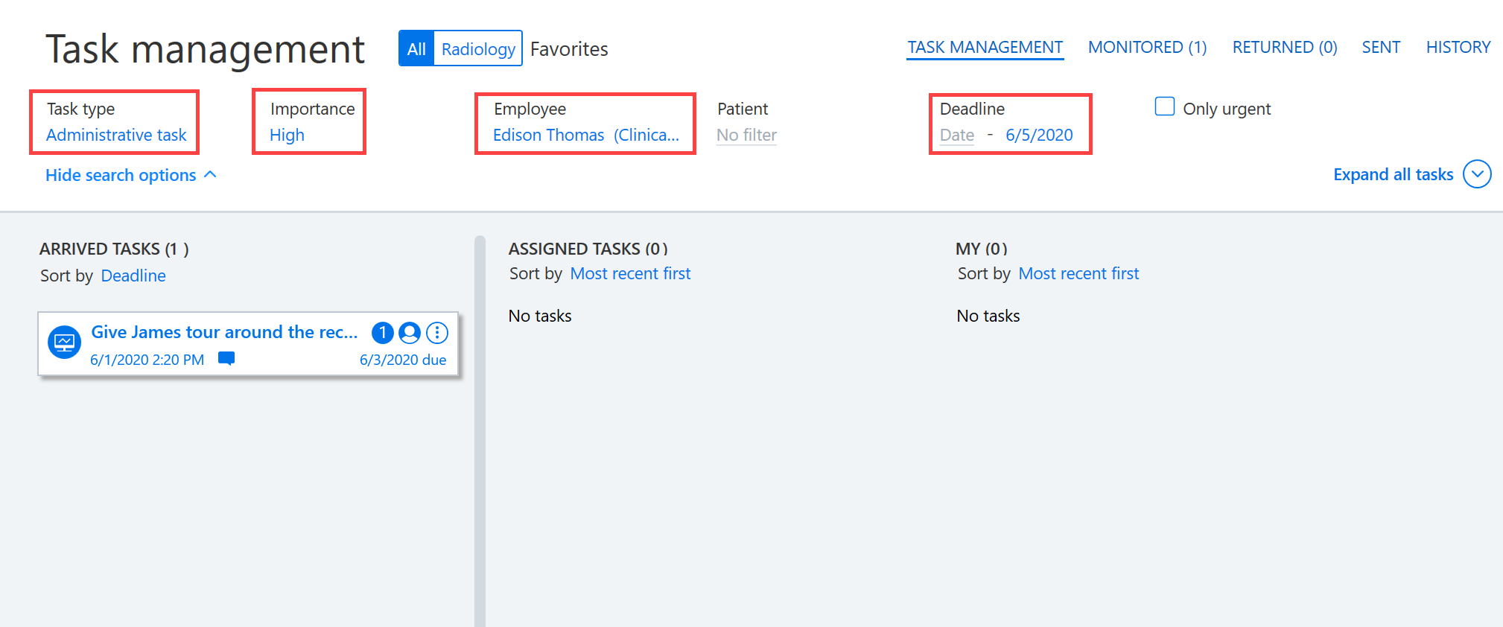Click the chevron next to Hide search options
This screenshot has height=627, width=1503.
tap(210, 174)
